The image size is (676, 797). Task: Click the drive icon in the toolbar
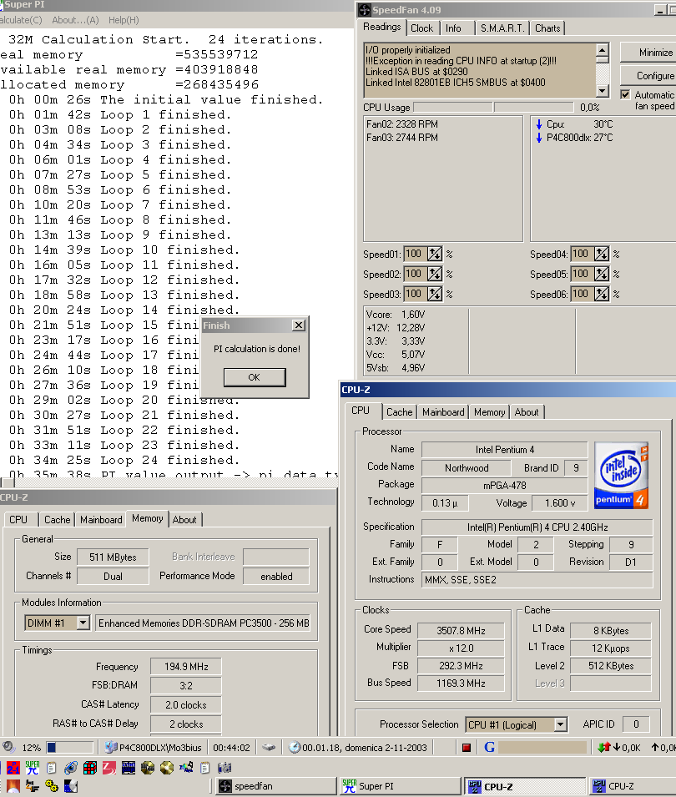tap(269, 747)
